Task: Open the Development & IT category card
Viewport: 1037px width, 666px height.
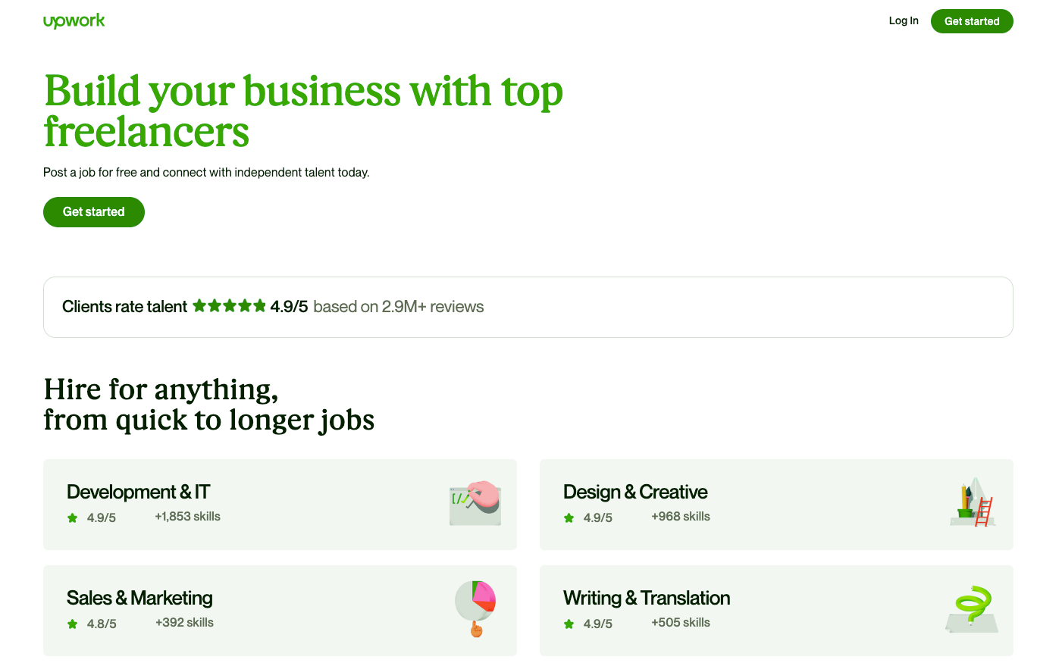Action: coord(280,504)
